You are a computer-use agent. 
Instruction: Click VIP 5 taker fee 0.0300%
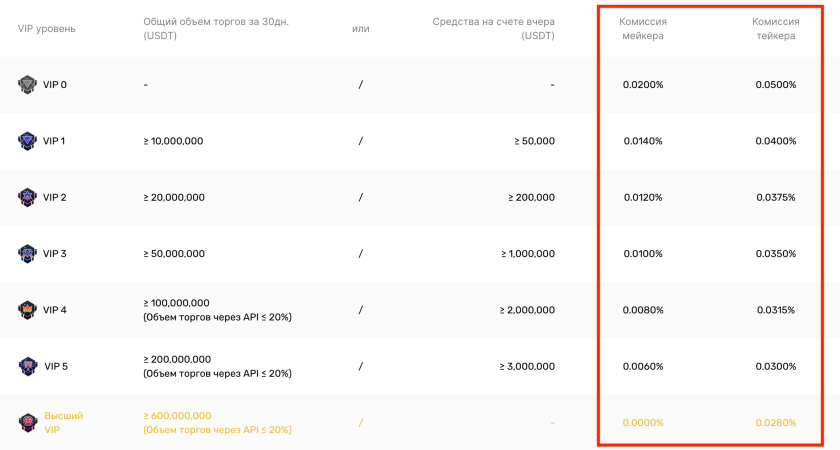(775, 366)
